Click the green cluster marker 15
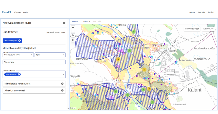The width and height of the screenshot is (218, 114). point(134,32)
